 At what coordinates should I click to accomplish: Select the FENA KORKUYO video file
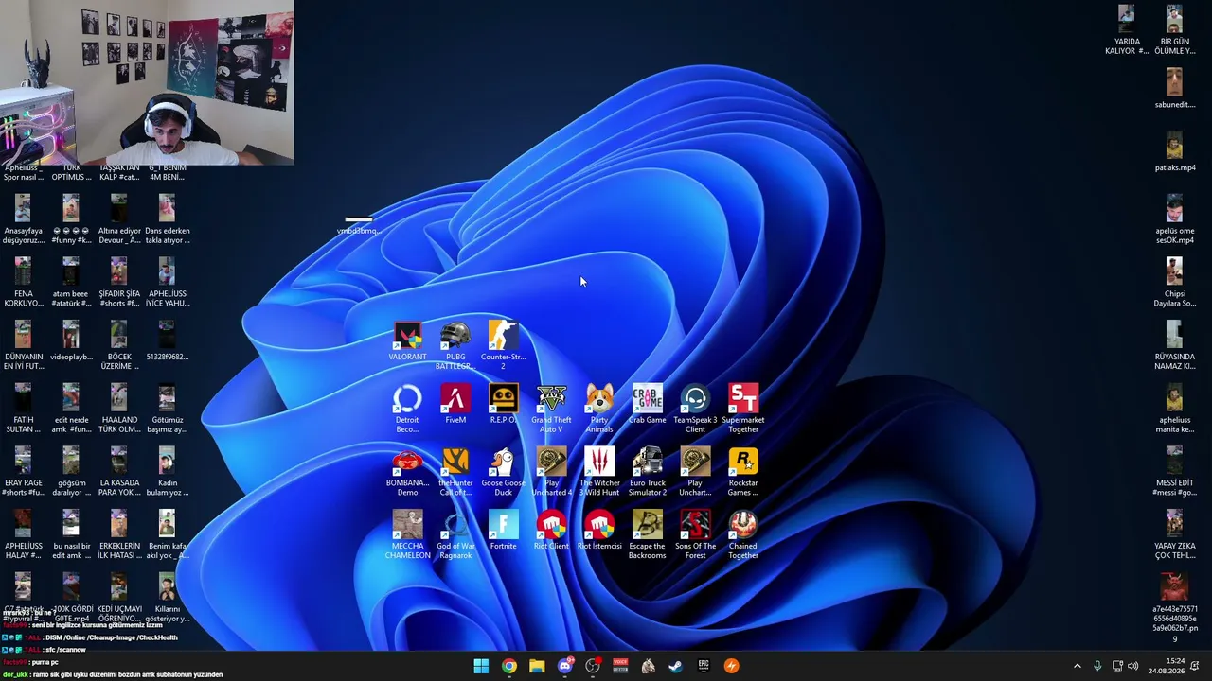tap(23, 283)
